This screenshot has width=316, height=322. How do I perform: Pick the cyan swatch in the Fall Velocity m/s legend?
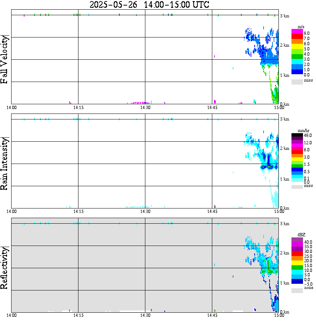297,62
